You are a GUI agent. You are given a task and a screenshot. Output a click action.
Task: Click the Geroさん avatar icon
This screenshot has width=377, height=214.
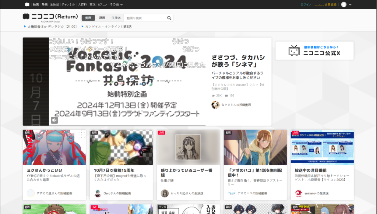point(98,193)
